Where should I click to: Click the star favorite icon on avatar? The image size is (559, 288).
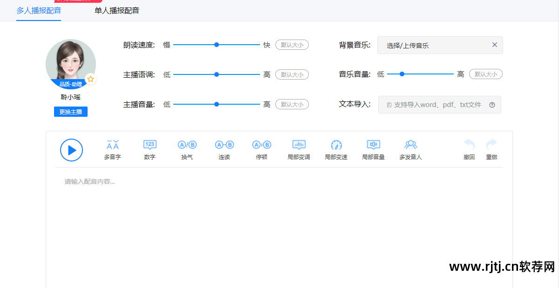91,79
